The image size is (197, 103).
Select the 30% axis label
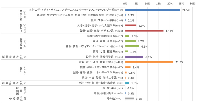tap(192, 4)
